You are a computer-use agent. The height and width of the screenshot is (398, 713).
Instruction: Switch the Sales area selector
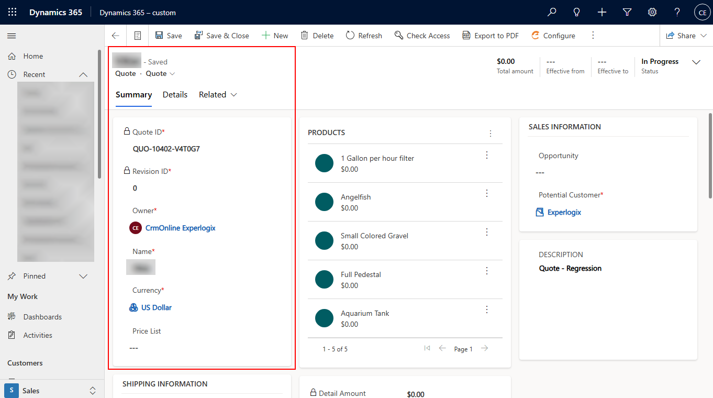tap(52, 391)
